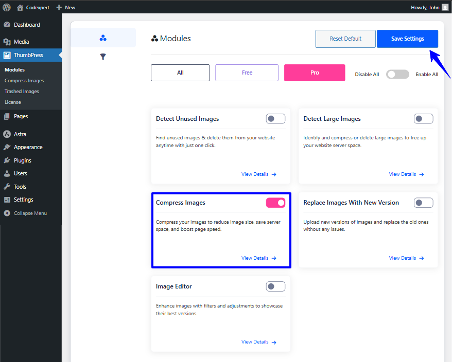Click the Users person icon
452x362 pixels.
click(x=7, y=173)
